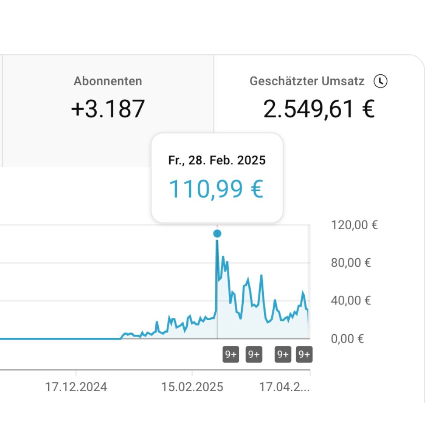This screenshot has width=448, height=448.
Task: Open the second 9+ video marker badge
Action: (x=254, y=354)
